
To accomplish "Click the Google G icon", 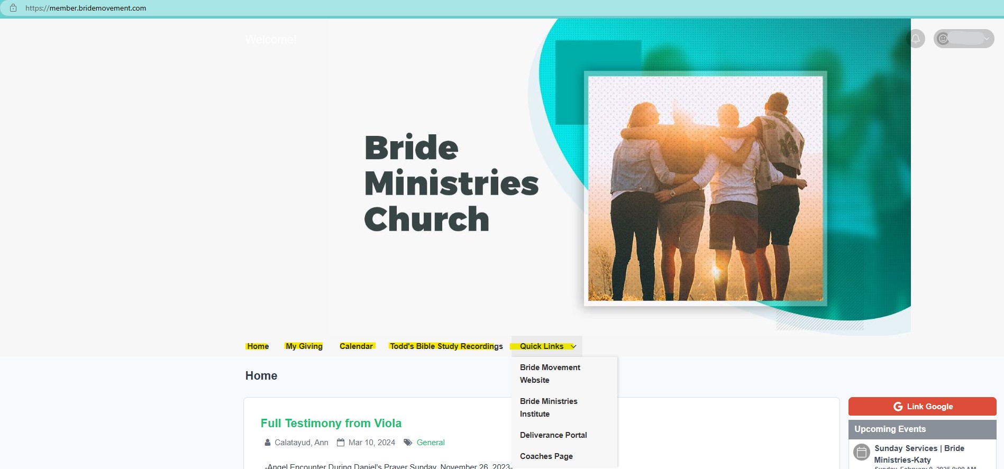I will (898, 407).
